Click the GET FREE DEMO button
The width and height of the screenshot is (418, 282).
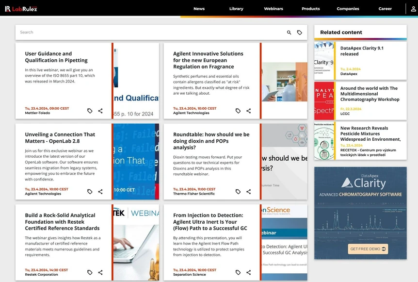(368, 249)
